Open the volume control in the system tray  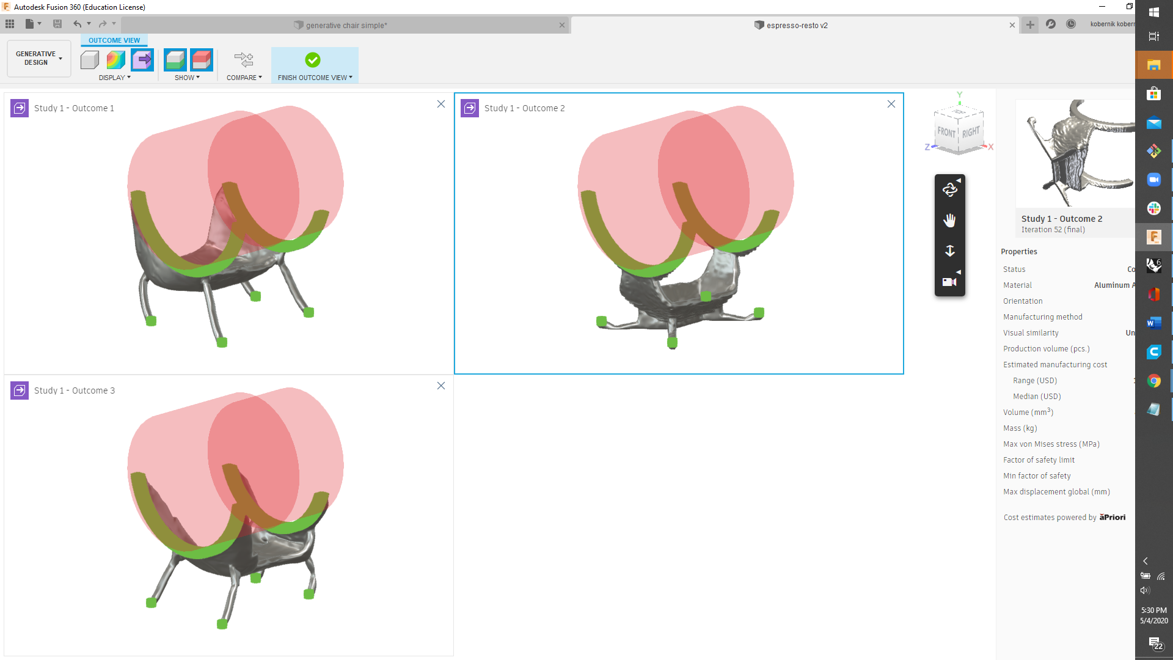(1145, 590)
